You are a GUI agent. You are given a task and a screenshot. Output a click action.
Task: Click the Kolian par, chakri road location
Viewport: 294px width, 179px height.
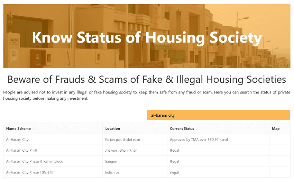click(x=122, y=140)
